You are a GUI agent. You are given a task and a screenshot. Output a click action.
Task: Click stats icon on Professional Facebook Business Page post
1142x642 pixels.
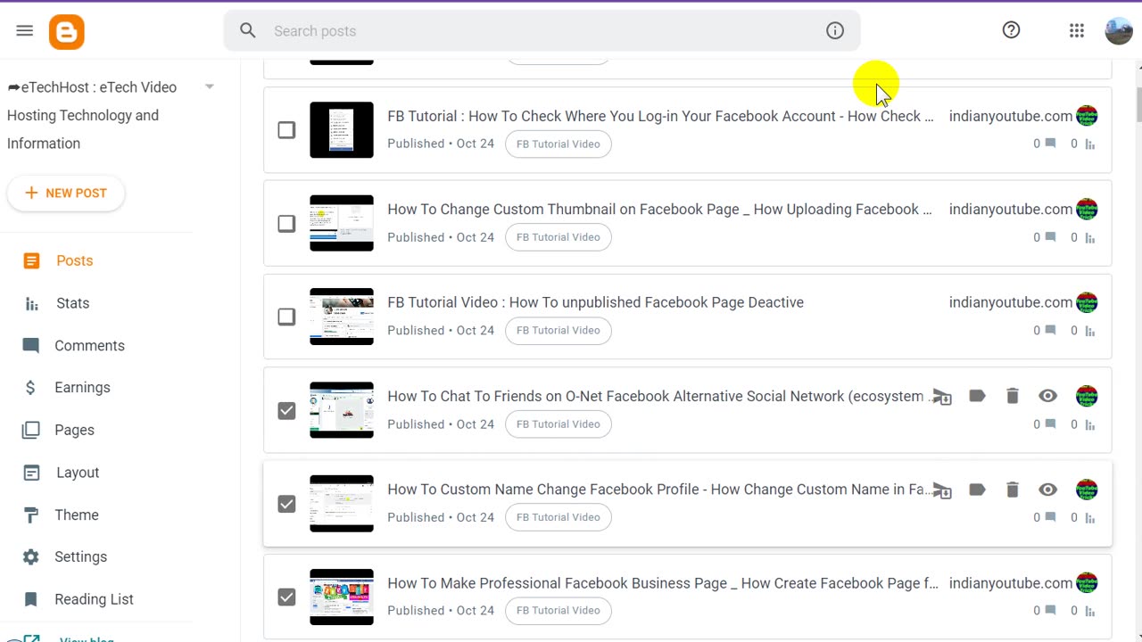coord(1089,611)
